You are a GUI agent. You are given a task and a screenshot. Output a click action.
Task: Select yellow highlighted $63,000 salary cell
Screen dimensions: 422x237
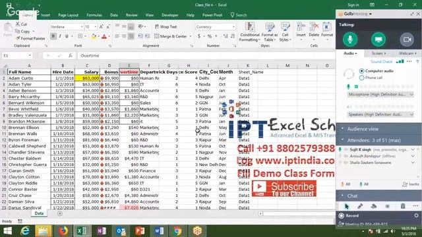87,78
